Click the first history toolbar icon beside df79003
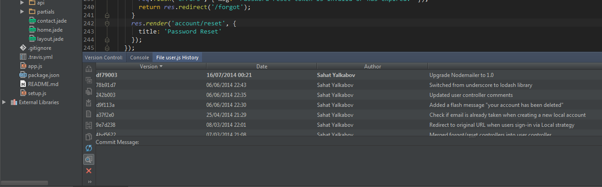The image size is (602, 187). click(x=89, y=69)
